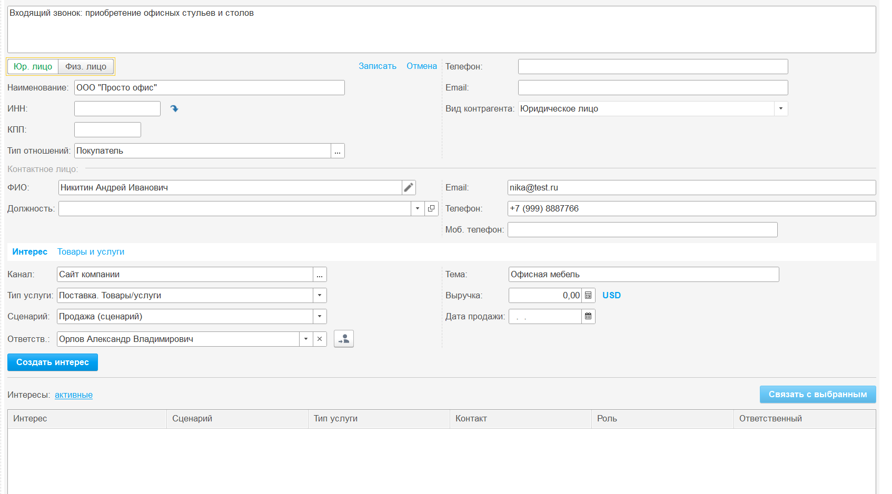The height and width of the screenshot is (494, 892).
Task: Click the INN autofill arrow icon
Action: (174, 109)
